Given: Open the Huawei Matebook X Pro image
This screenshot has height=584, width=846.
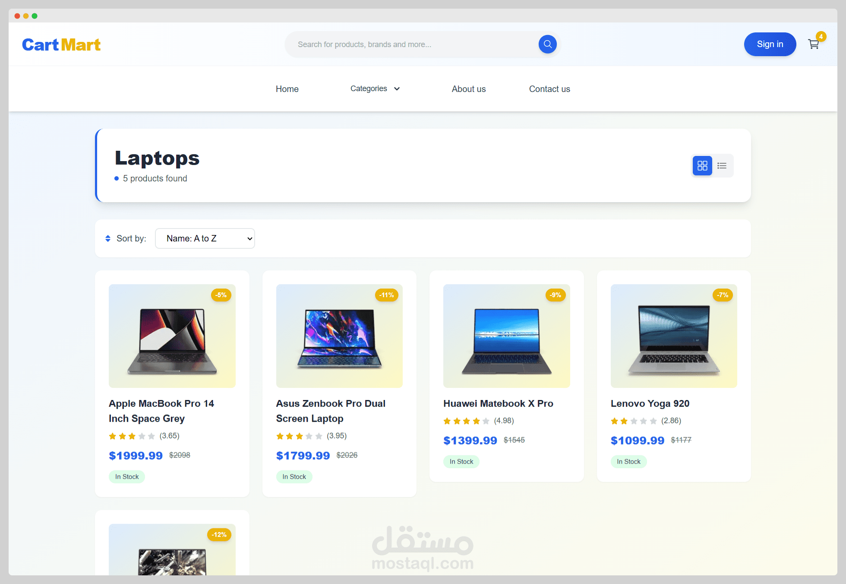Looking at the screenshot, I should point(507,336).
